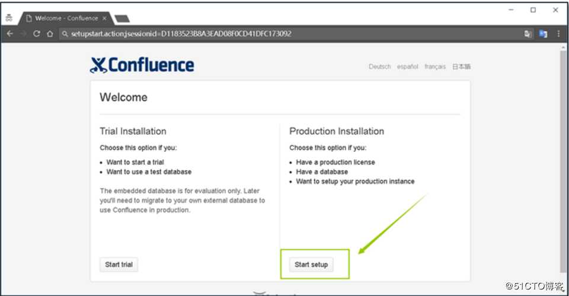Image resolution: width=569 pixels, height=296 pixels.
Task: Switch language to français
Action: coord(434,66)
